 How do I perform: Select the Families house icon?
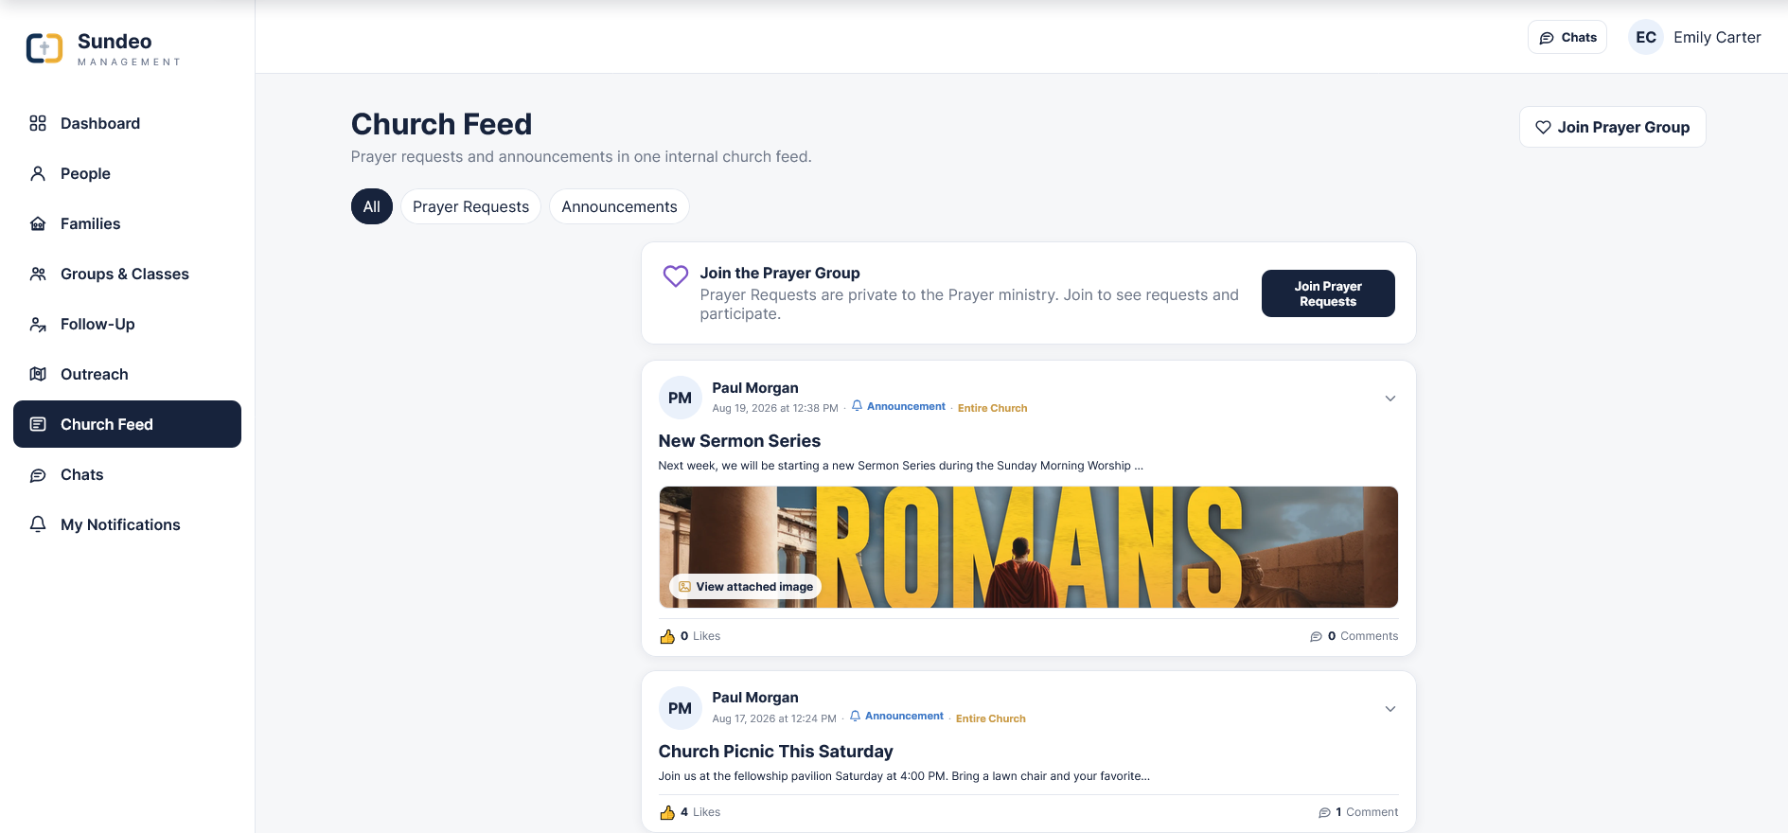[38, 223]
